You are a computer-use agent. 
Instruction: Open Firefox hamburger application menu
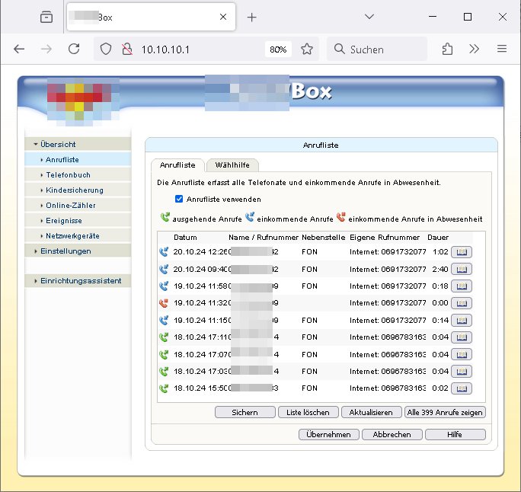(501, 49)
